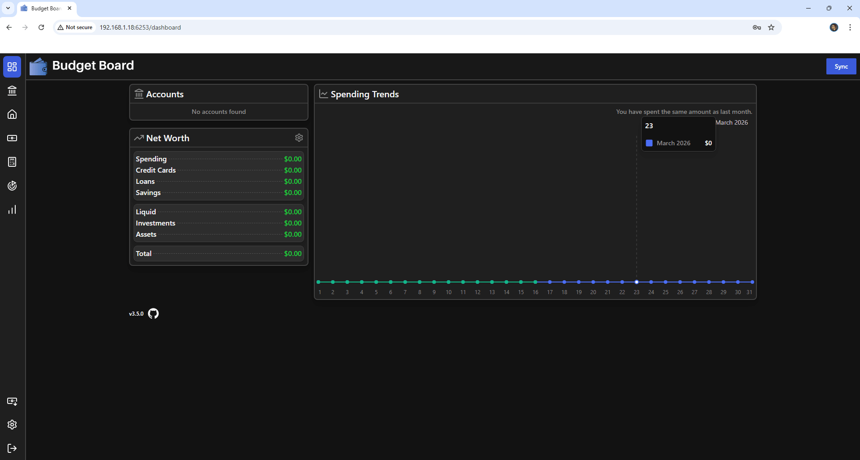Open the Accounts page bank icon in sidebar
The width and height of the screenshot is (860, 460).
coord(12,91)
